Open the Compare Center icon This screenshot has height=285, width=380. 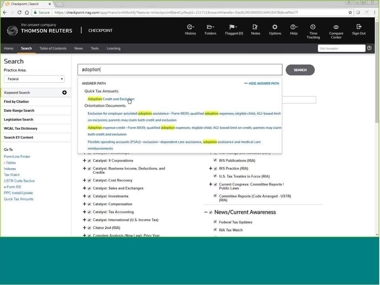point(336,27)
